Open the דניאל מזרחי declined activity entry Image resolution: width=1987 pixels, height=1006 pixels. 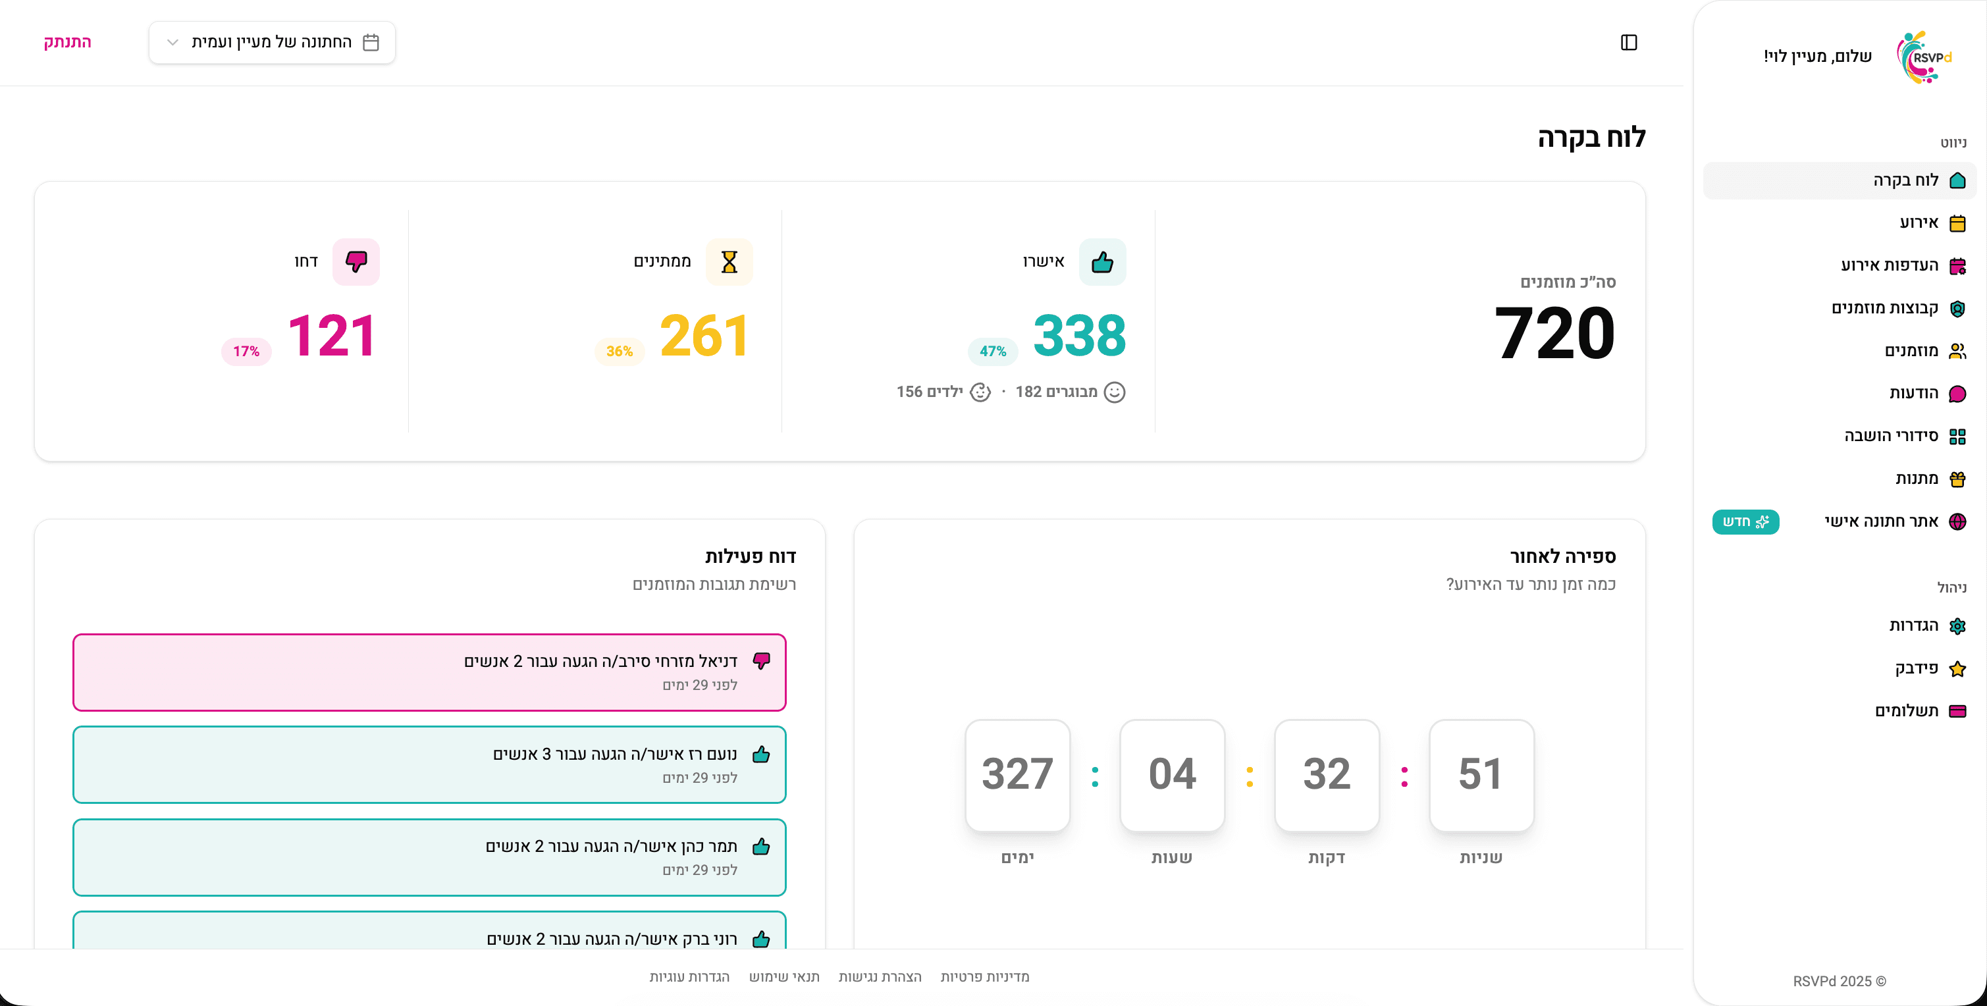[x=429, y=672]
